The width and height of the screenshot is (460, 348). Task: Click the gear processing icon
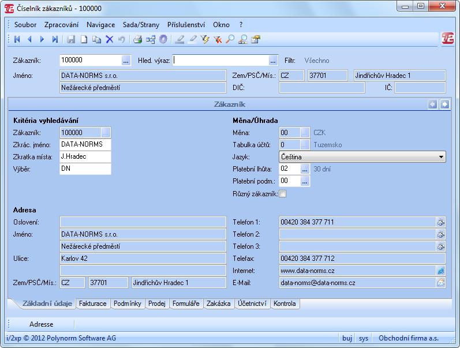pyautogui.click(x=163, y=39)
